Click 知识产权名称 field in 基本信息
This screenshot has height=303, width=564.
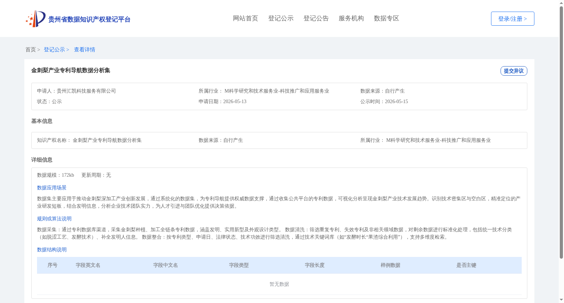pyautogui.click(x=89, y=140)
